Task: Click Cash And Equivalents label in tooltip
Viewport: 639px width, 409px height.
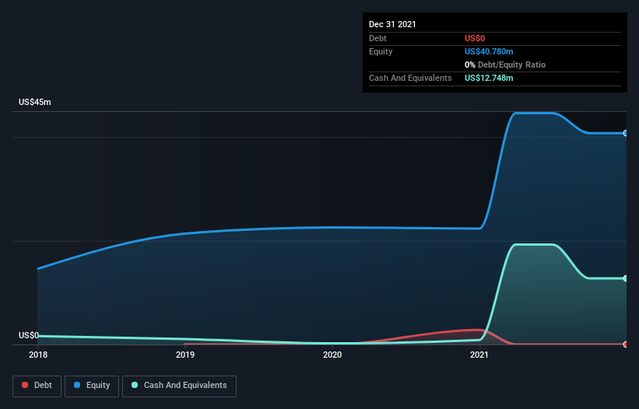Action: (410, 78)
